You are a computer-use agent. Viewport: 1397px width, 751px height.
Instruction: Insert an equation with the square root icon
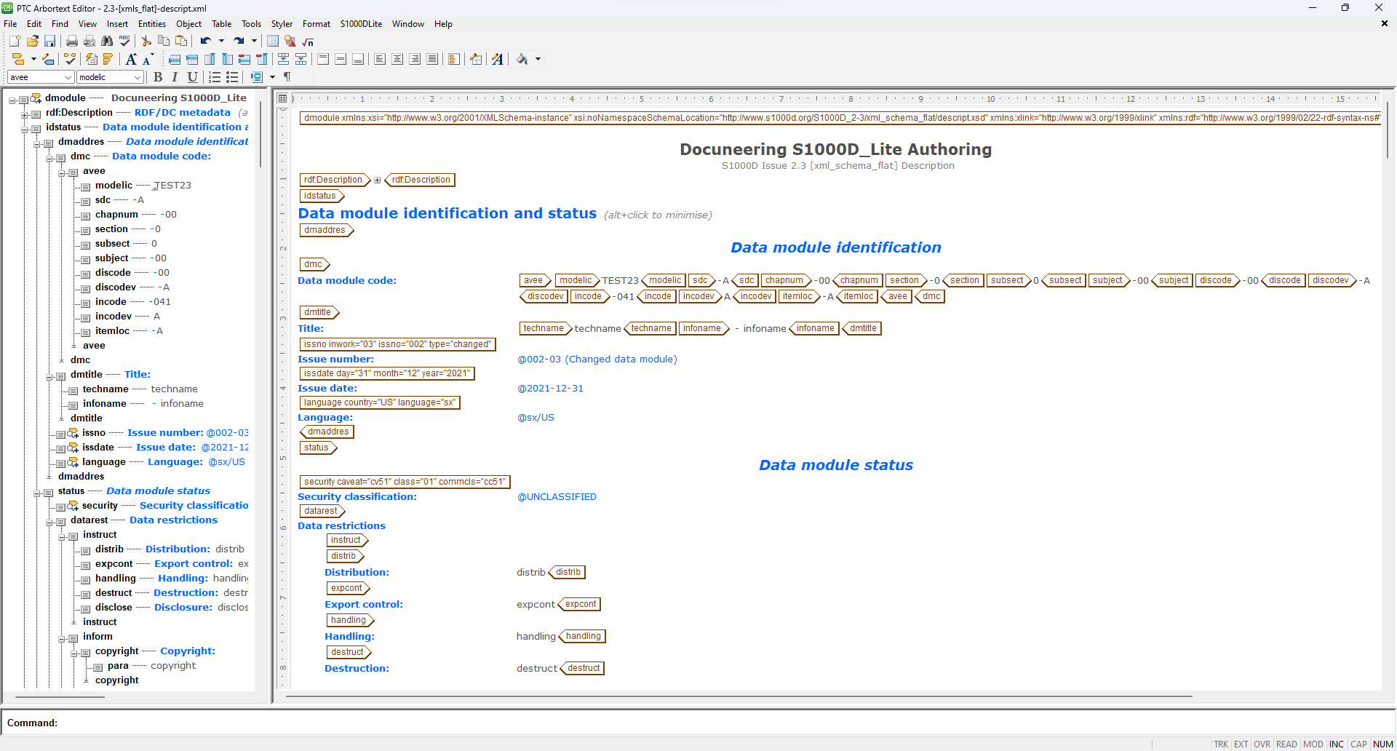308,41
